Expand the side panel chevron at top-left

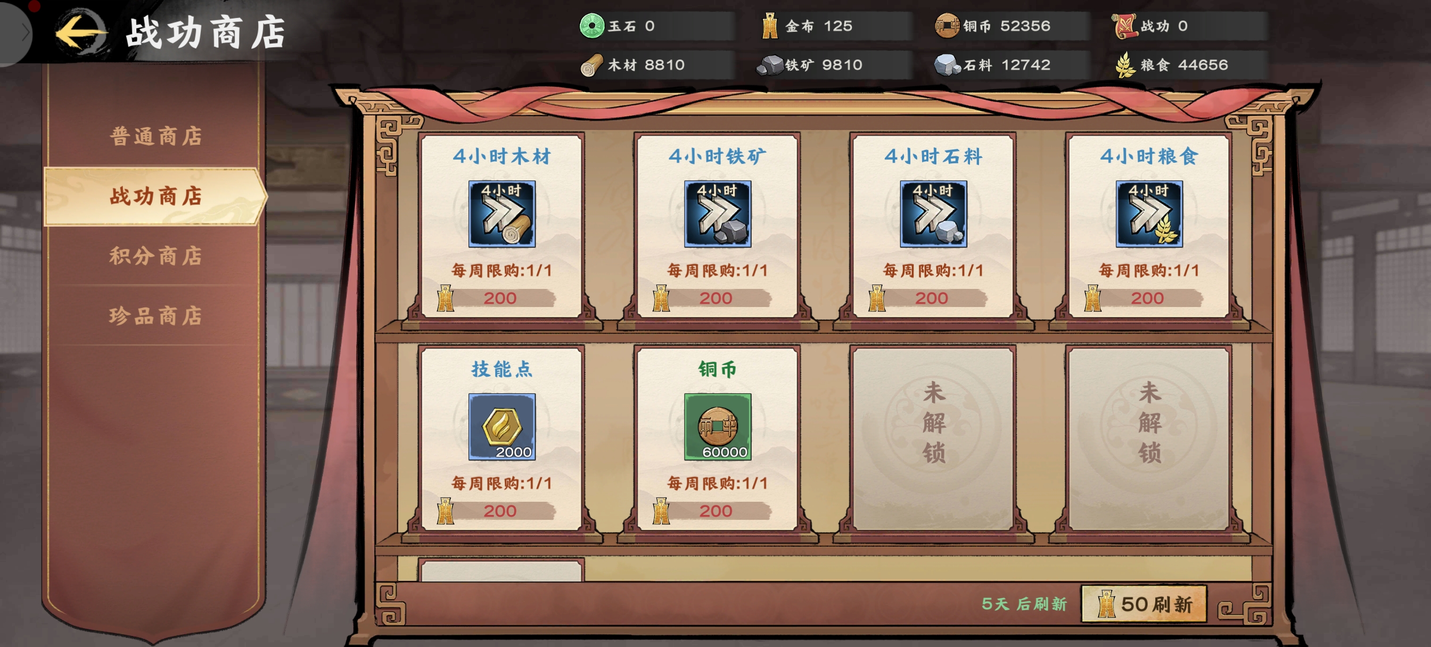[17, 34]
